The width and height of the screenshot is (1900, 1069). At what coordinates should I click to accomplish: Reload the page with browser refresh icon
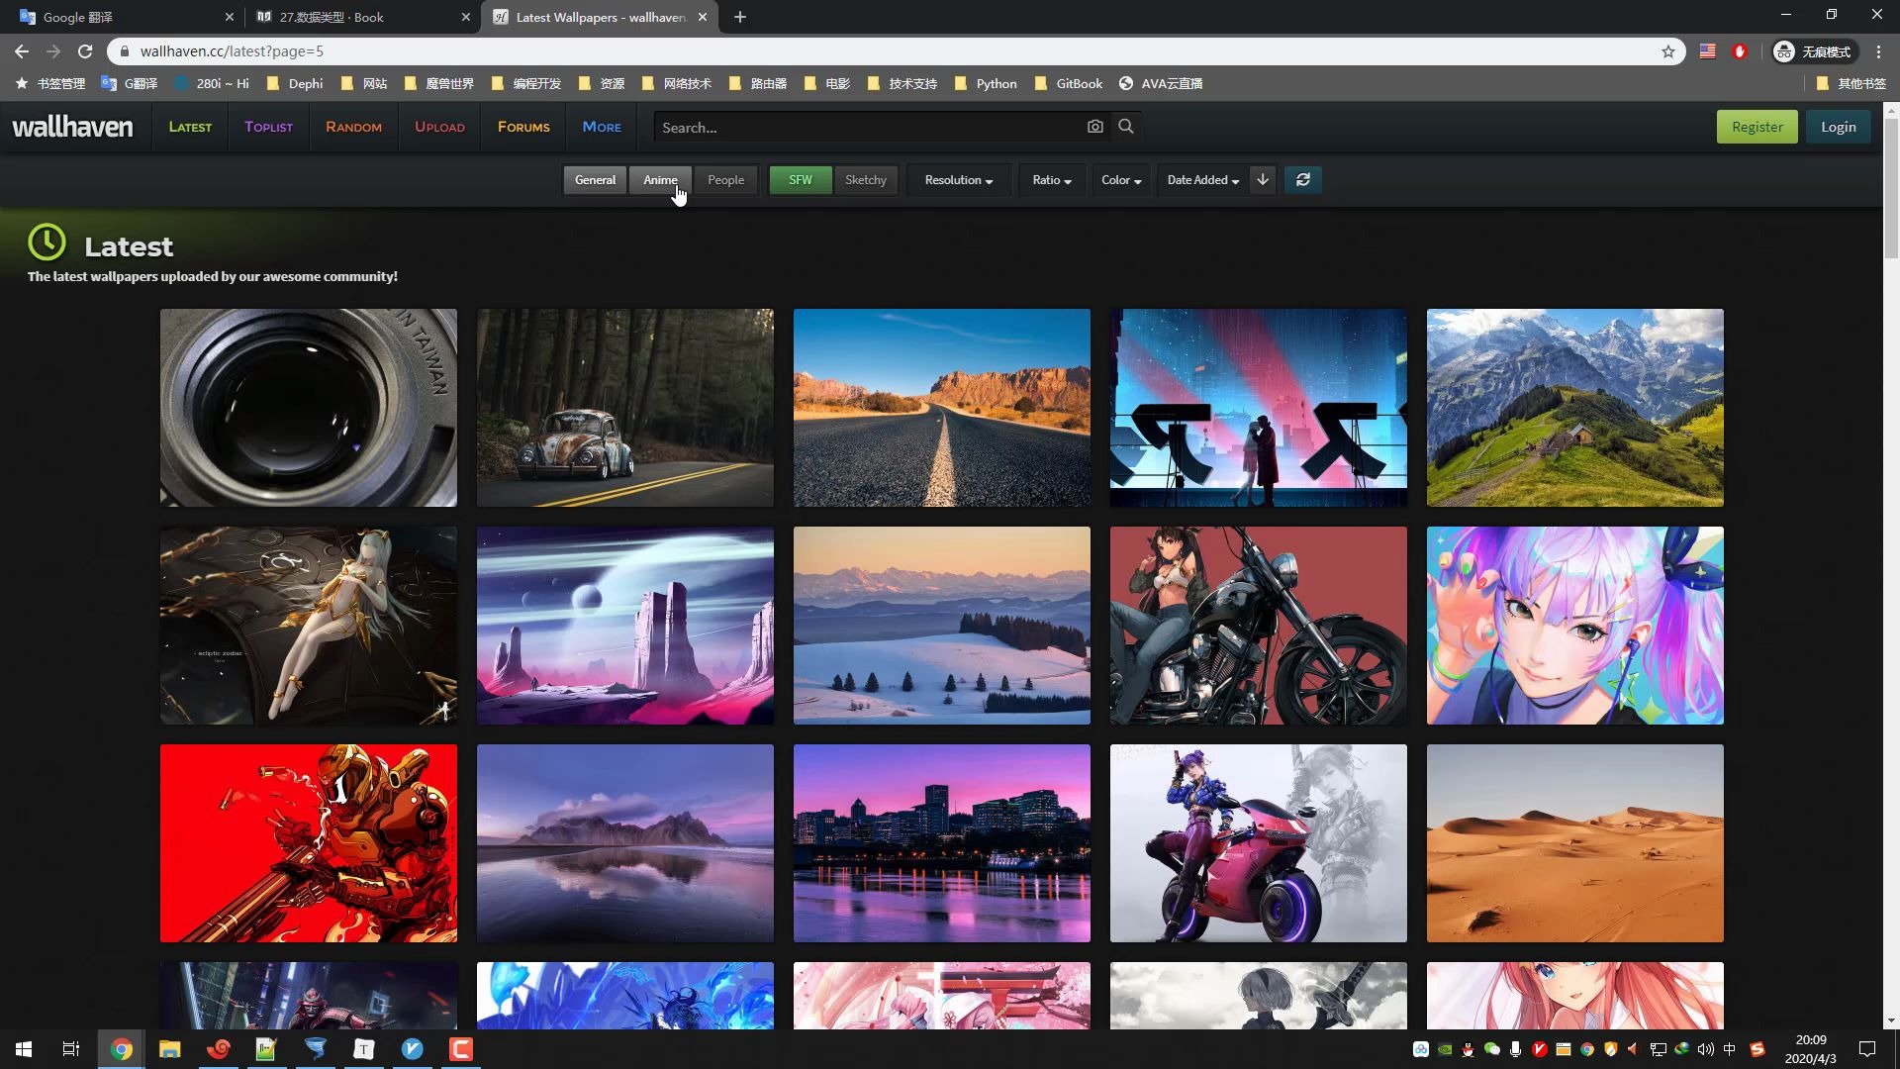coord(85,51)
